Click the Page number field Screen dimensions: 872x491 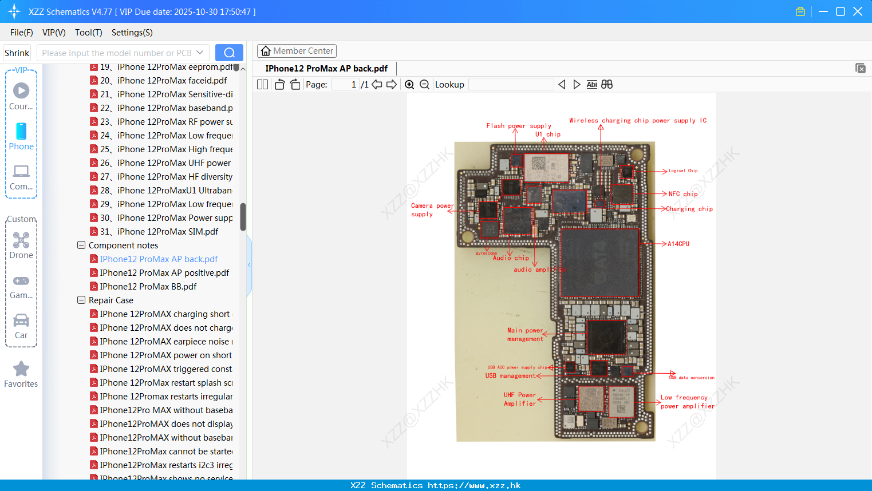pos(346,85)
